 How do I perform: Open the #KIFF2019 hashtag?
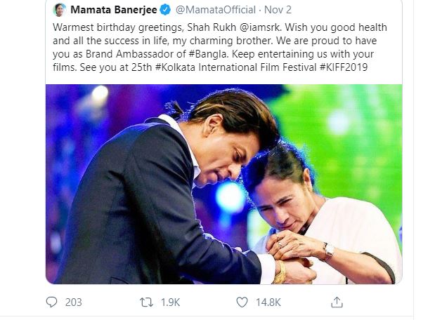(344, 67)
